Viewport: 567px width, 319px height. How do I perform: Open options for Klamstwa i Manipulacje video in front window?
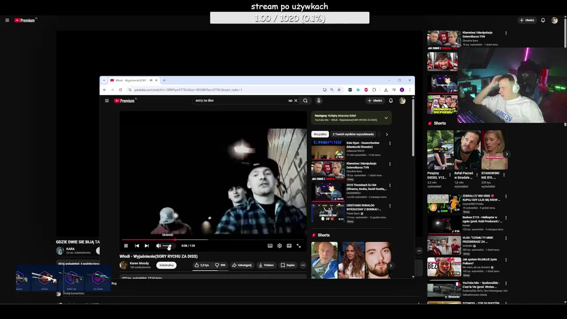click(390, 164)
